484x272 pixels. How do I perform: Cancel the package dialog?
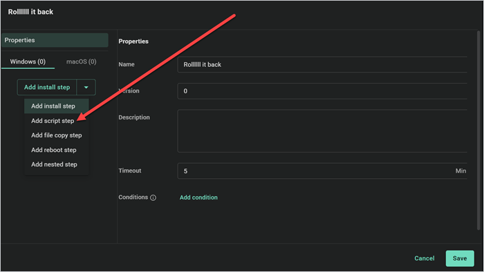click(425, 258)
